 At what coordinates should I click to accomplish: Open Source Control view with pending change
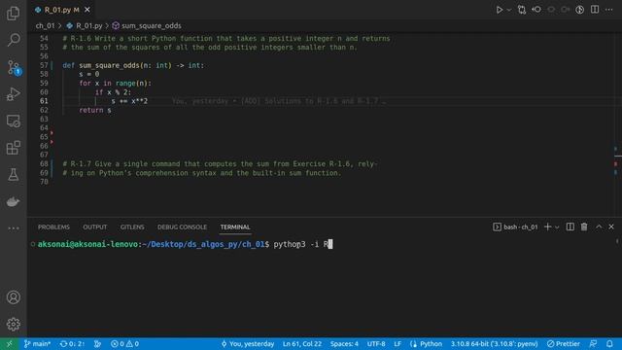point(13,67)
